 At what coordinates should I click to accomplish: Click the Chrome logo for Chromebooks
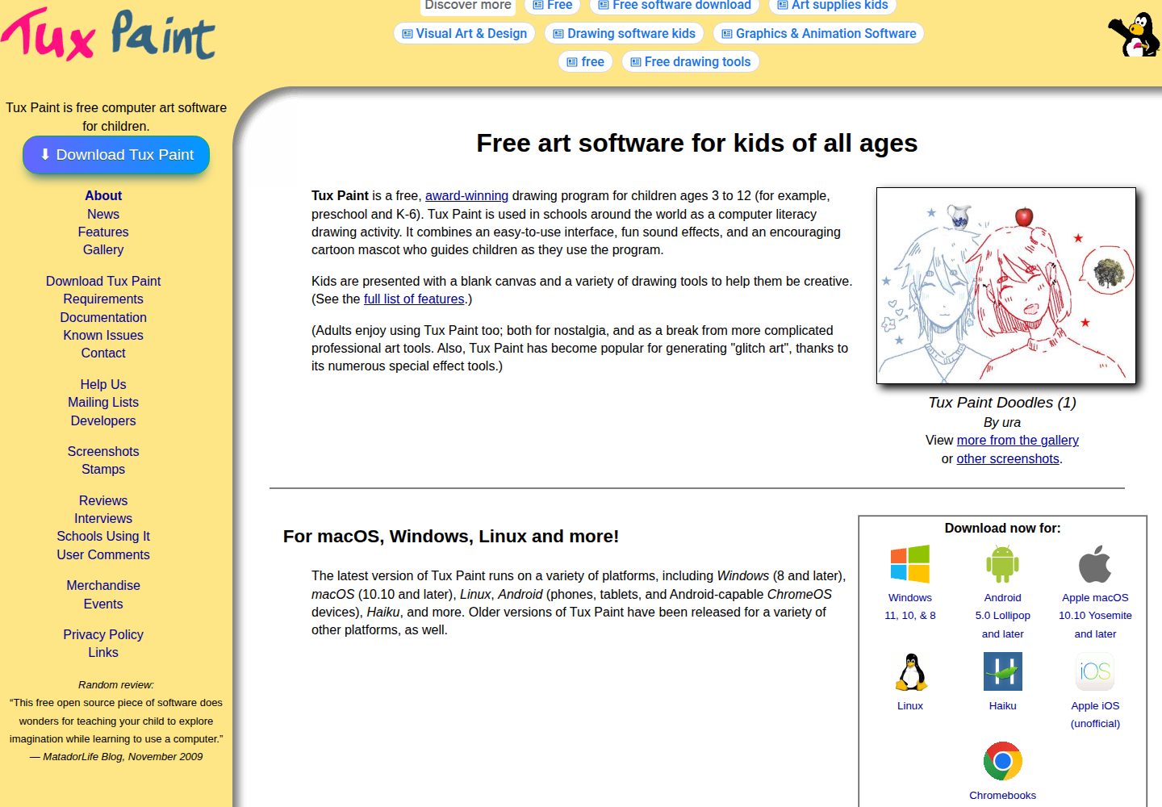click(1002, 761)
